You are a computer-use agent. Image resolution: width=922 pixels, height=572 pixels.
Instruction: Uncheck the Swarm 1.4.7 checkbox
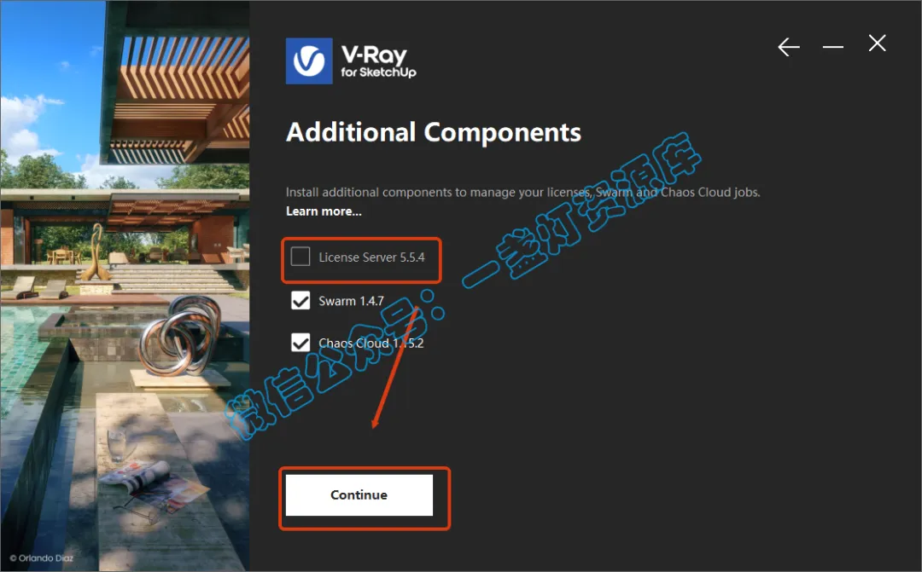point(301,301)
